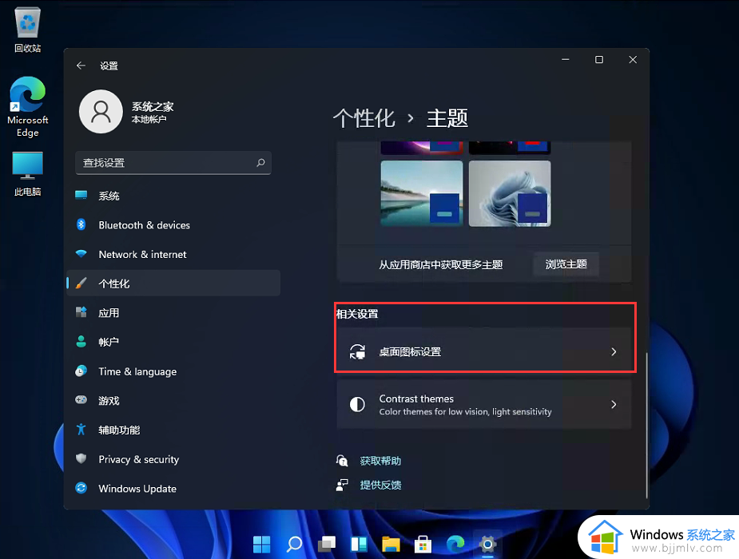This screenshot has height=559, width=739.
Task: Open Network & internet settings
Action: tap(173, 254)
